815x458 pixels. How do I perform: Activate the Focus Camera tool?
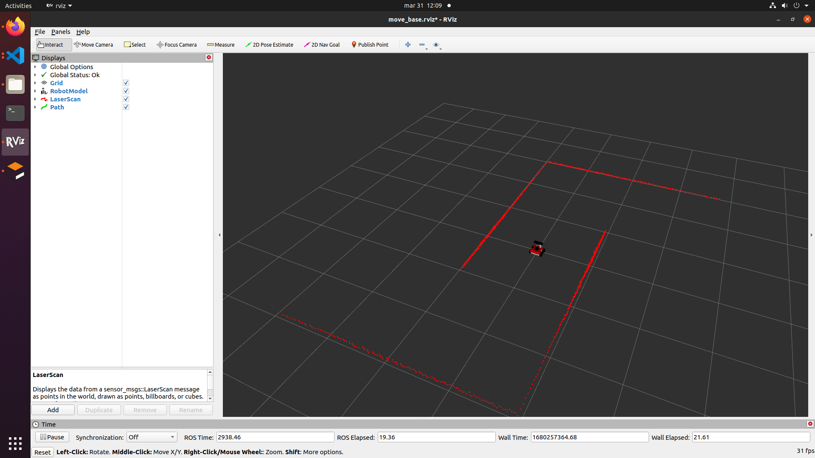[x=177, y=45]
